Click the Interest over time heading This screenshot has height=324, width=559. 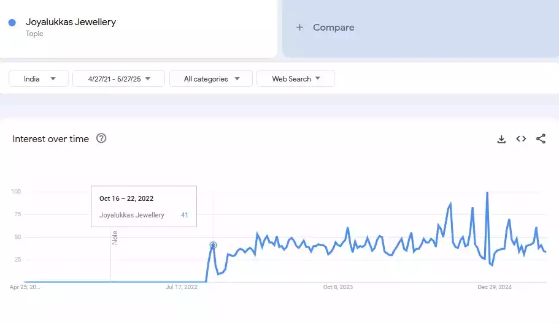tap(51, 138)
